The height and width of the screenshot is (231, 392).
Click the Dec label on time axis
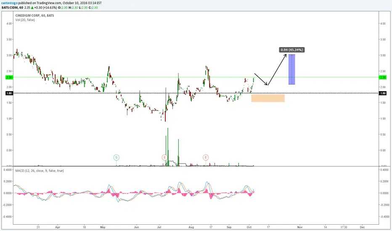(362, 227)
